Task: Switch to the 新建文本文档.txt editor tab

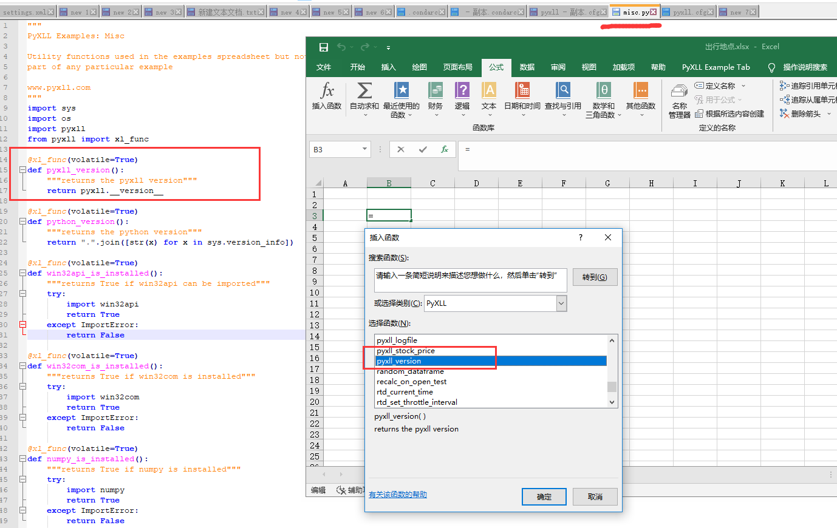Action: click(x=225, y=12)
